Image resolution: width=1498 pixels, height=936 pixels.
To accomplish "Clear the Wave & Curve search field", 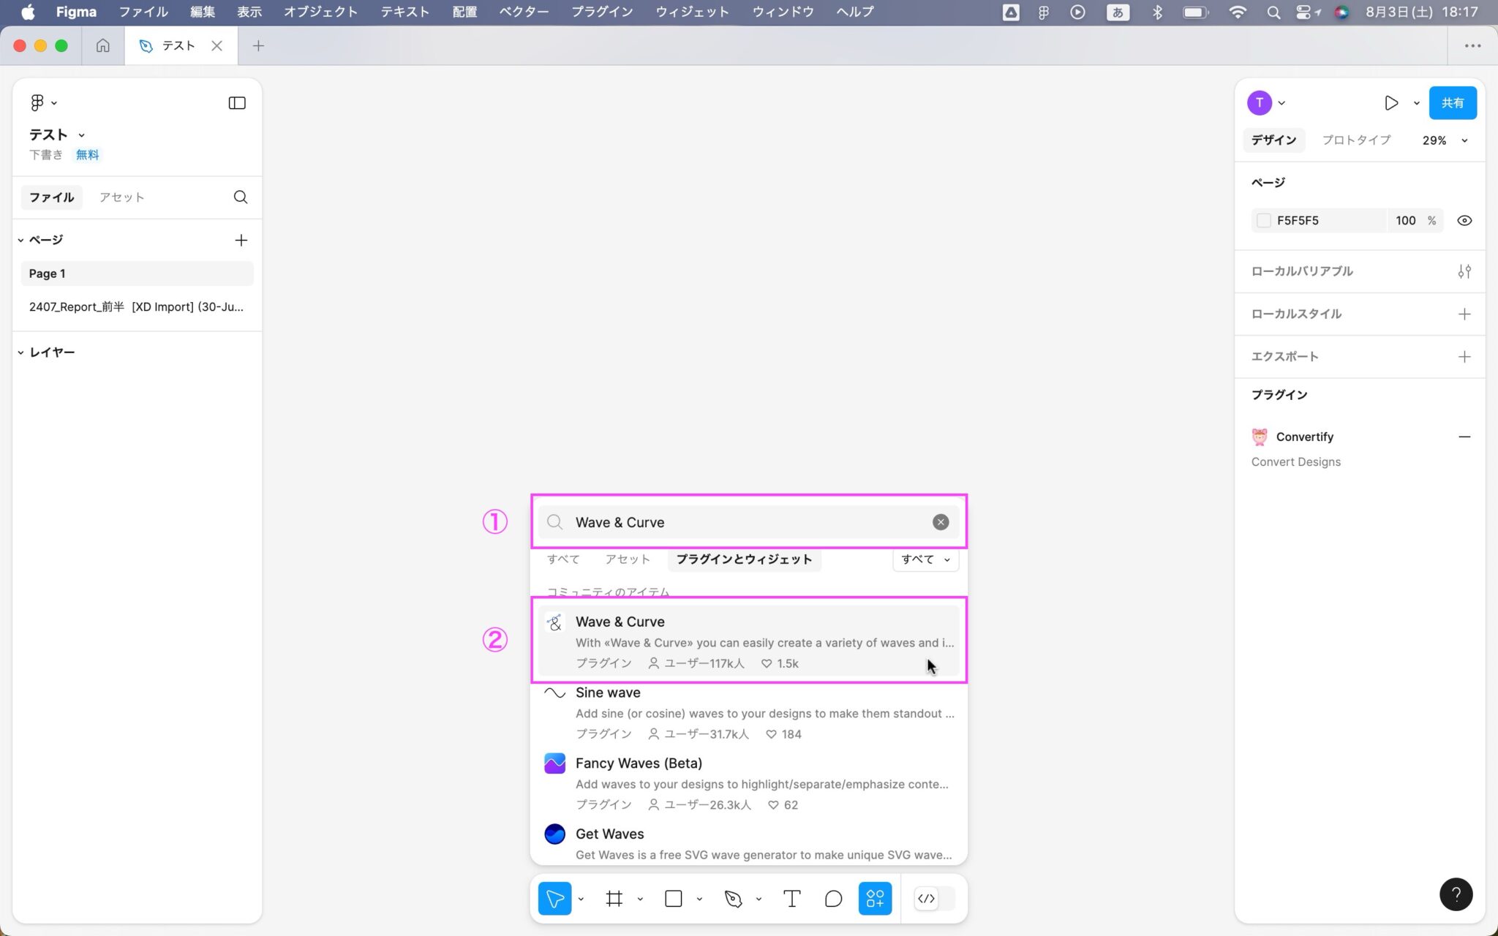I will pos(940,522).
